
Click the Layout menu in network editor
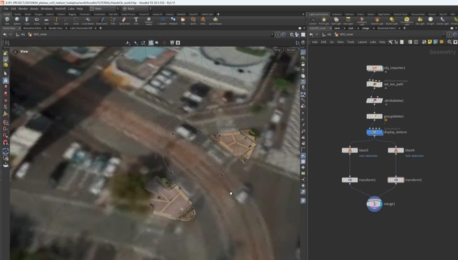(362, 42)
